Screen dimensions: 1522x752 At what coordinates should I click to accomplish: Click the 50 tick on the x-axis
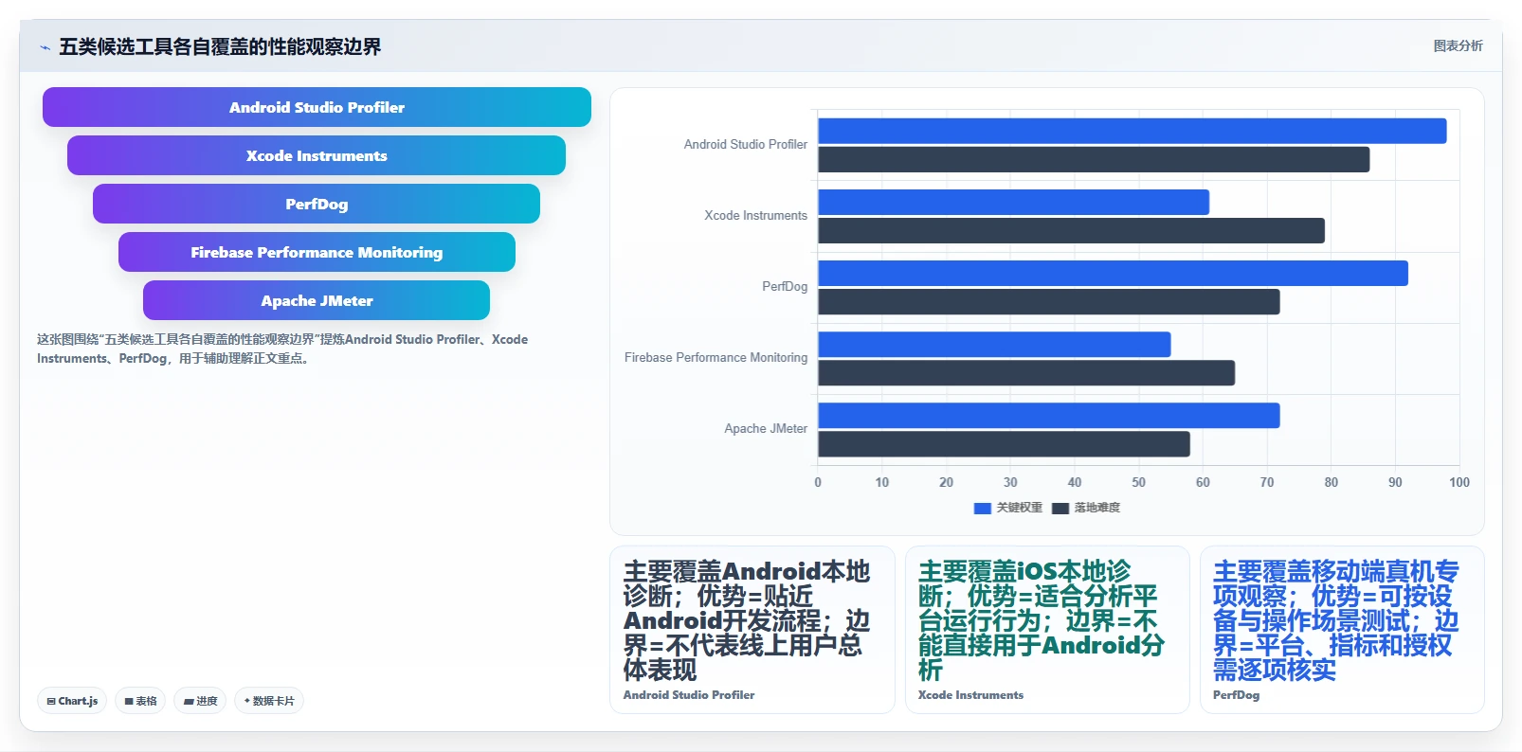pyautogui.click(x=1139, y=483)
